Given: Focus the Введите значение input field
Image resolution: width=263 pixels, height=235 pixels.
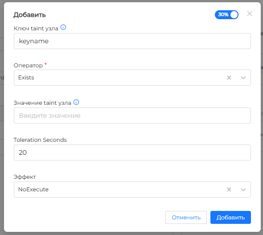Looking at the screenshot, I should [x=132, y=115].
